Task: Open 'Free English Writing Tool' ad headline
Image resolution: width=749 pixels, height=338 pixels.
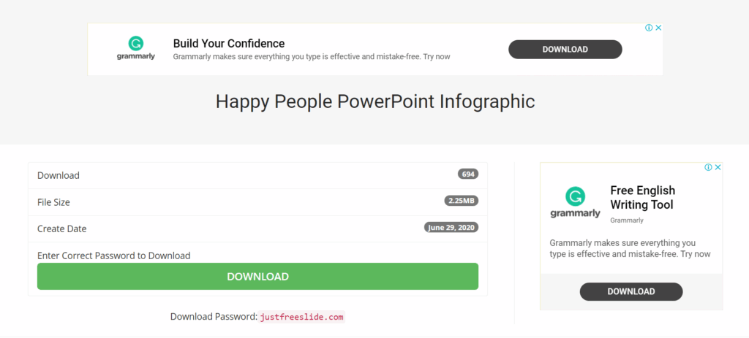Action: pyautogui.click(x=642, y=198)
